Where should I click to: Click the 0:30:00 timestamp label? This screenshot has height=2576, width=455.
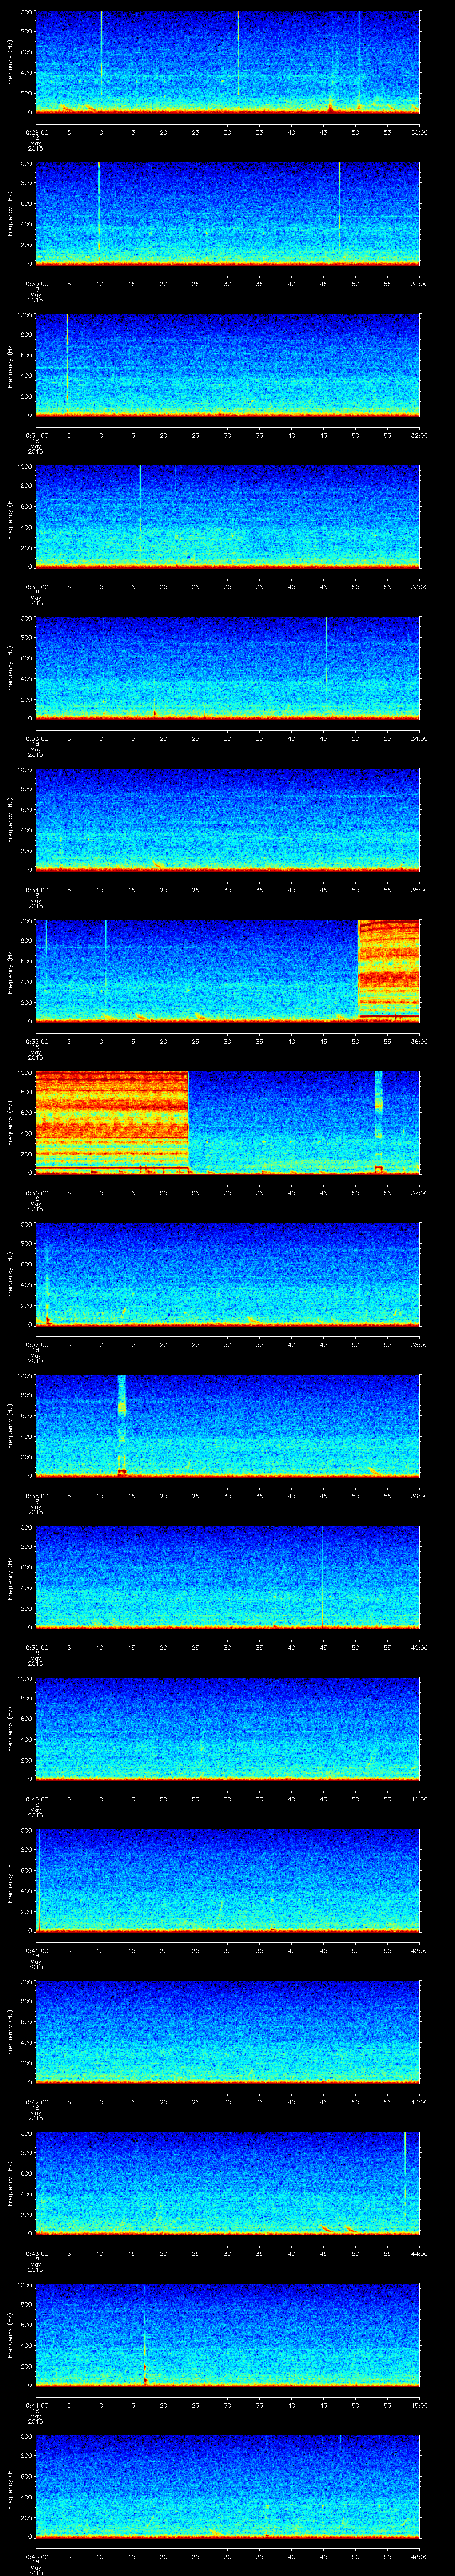click(x=36, y=284)
